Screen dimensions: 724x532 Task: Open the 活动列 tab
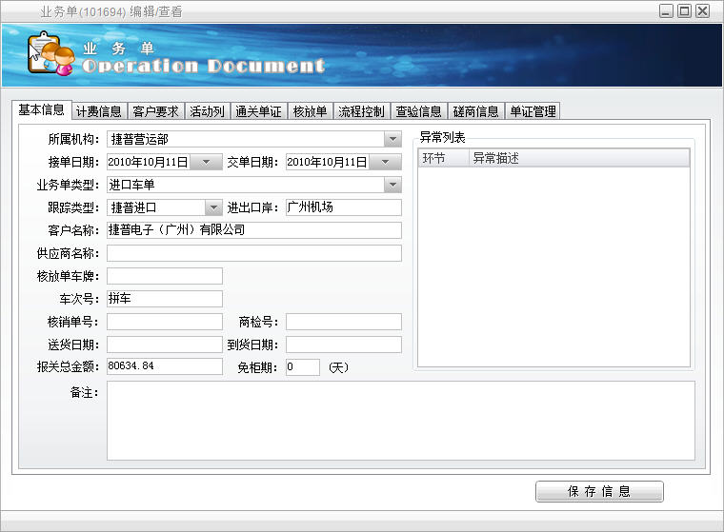point(207,111)
